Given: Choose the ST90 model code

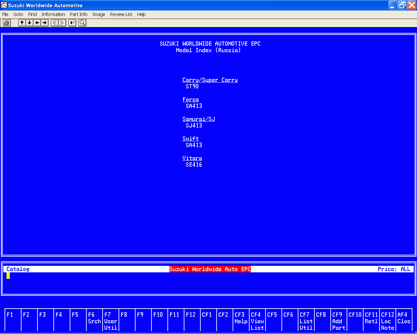Looking at the screenshot, I should [192, 86].
